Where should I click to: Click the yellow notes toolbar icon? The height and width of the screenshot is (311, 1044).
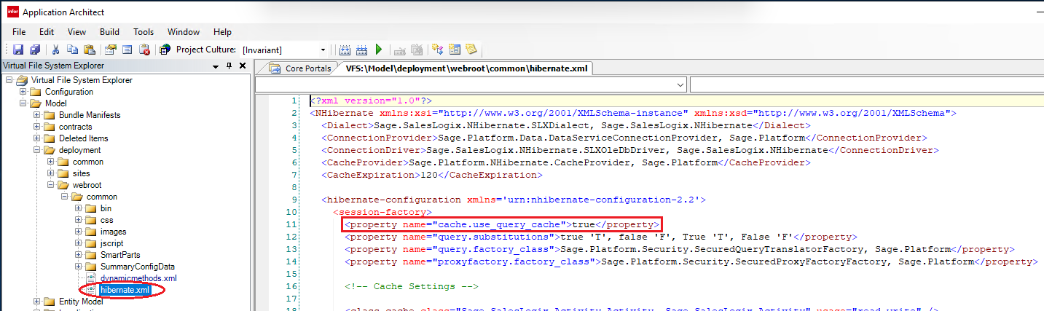pos(471,50)
